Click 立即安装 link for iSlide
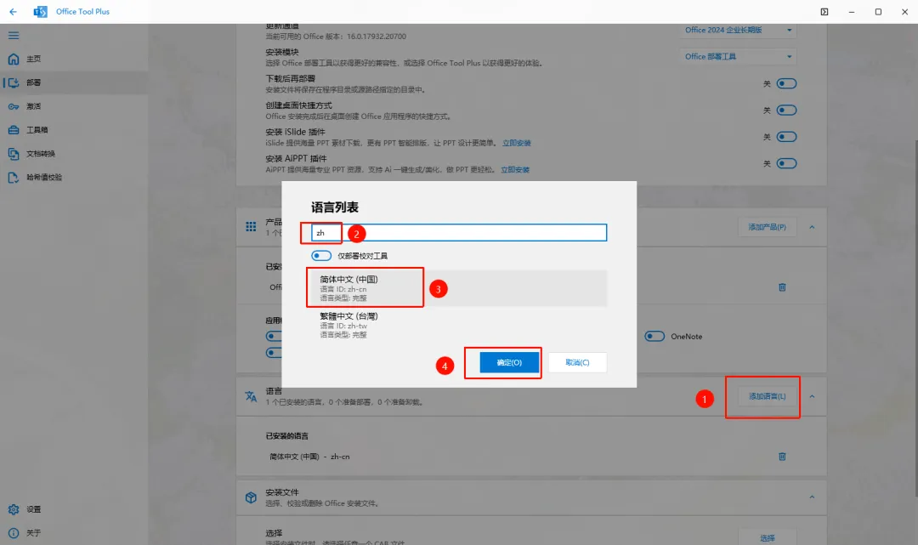This screenshot has width=918, height=545. (x=517, y=143)
